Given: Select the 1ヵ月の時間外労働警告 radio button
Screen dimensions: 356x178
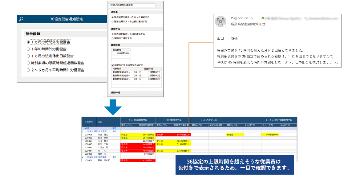Looking at the screenshot, I should [x=28, y=42].
